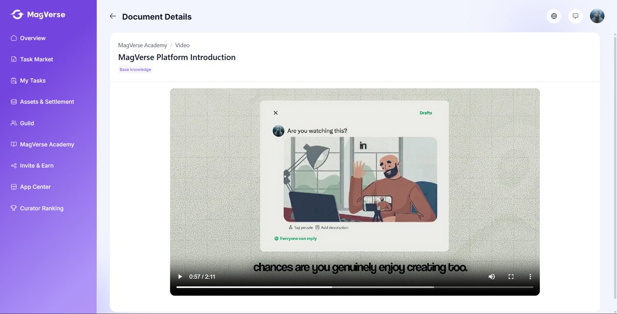Click the Video breadcrumb link
Viewport: 617px width, 314px height.
[x=183, y=45]
